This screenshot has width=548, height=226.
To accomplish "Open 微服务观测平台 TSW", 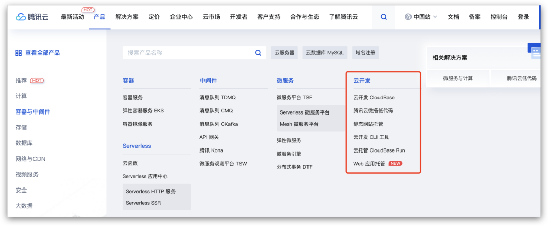I will pyautogui.click(x=223, y=163).
